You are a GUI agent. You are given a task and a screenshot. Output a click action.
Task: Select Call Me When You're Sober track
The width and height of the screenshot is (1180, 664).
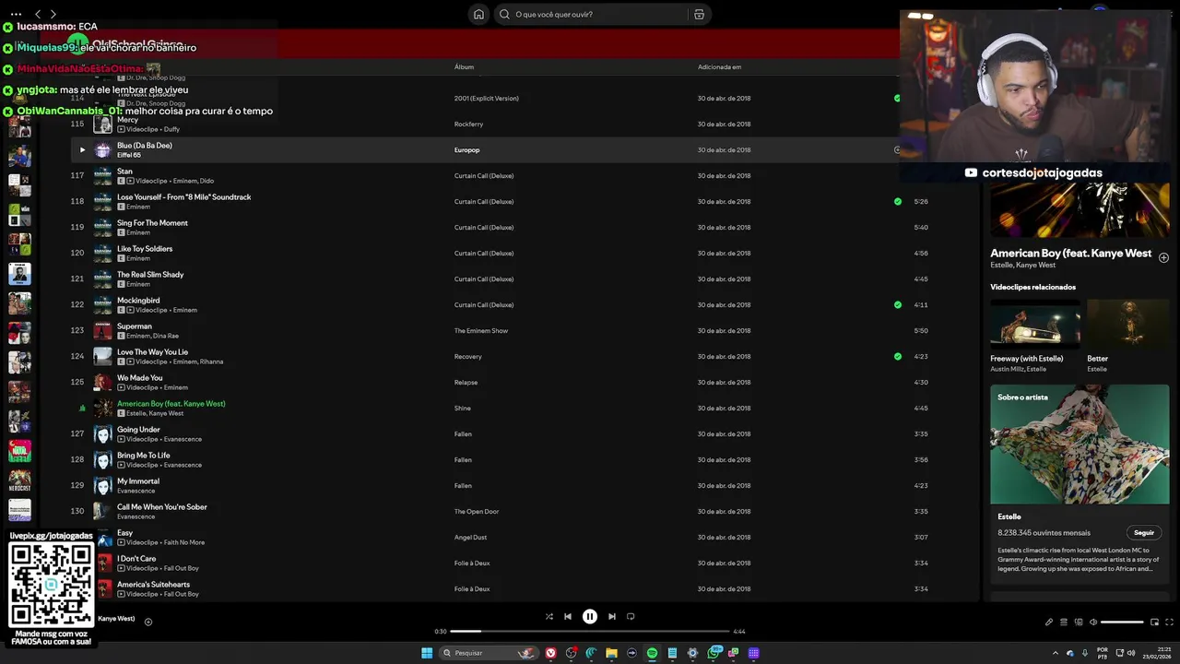(162, 507)
